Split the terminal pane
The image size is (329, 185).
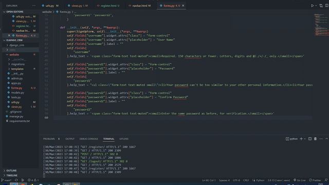(309, 139)
